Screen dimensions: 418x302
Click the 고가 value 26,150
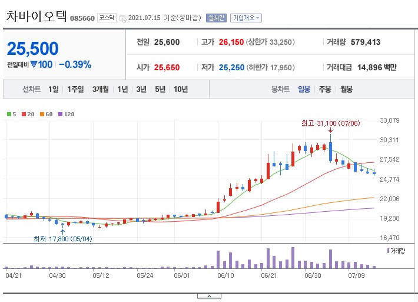[231, 42]
